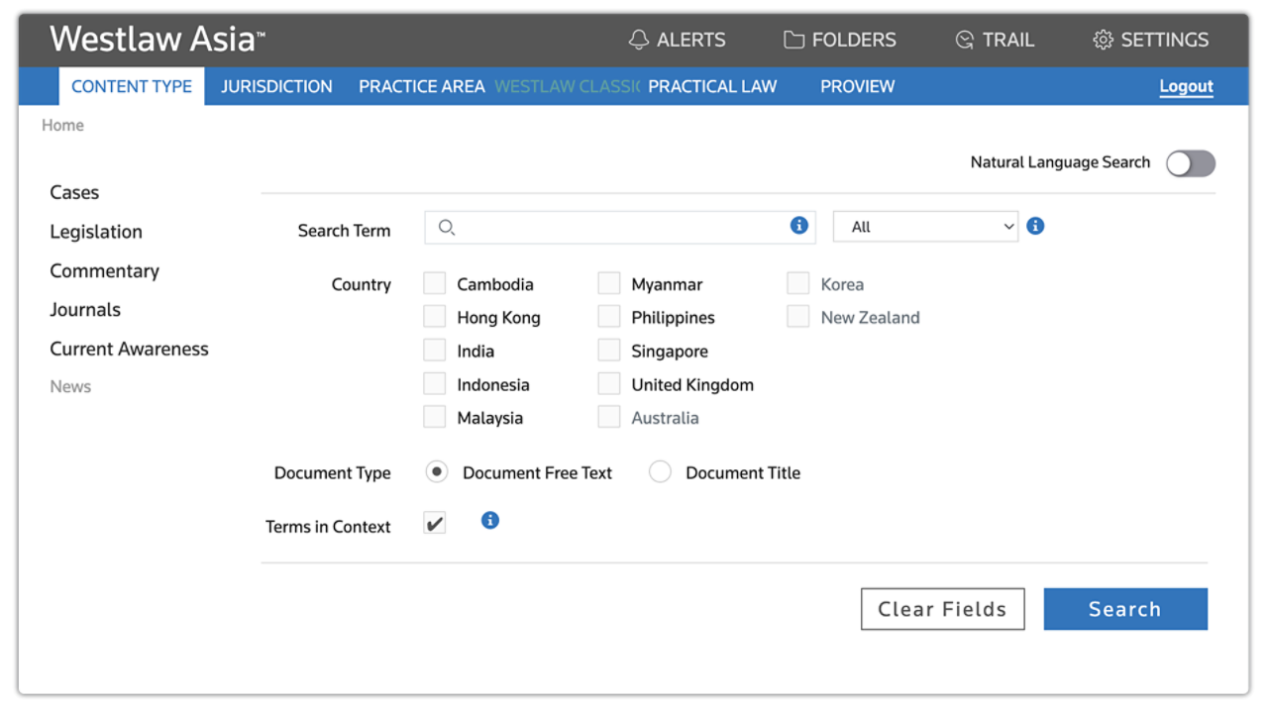Open the Practical Law tab
Image resolution: width=1268 pixels, height=713 pixels.
[x=712, y=86]
